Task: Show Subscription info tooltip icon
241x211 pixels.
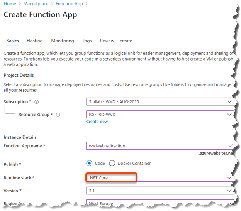Action: click(37, 102)
